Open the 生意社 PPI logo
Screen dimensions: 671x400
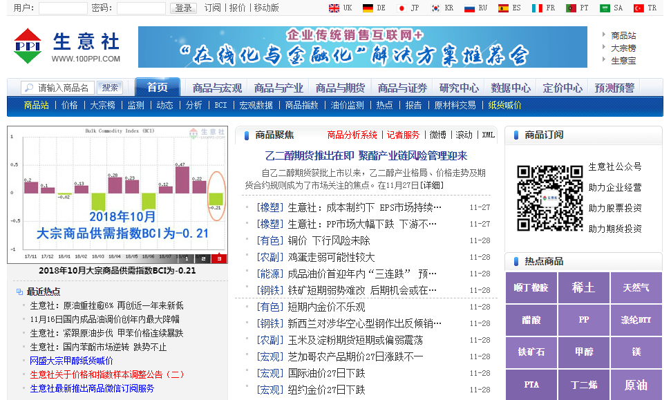67,46
